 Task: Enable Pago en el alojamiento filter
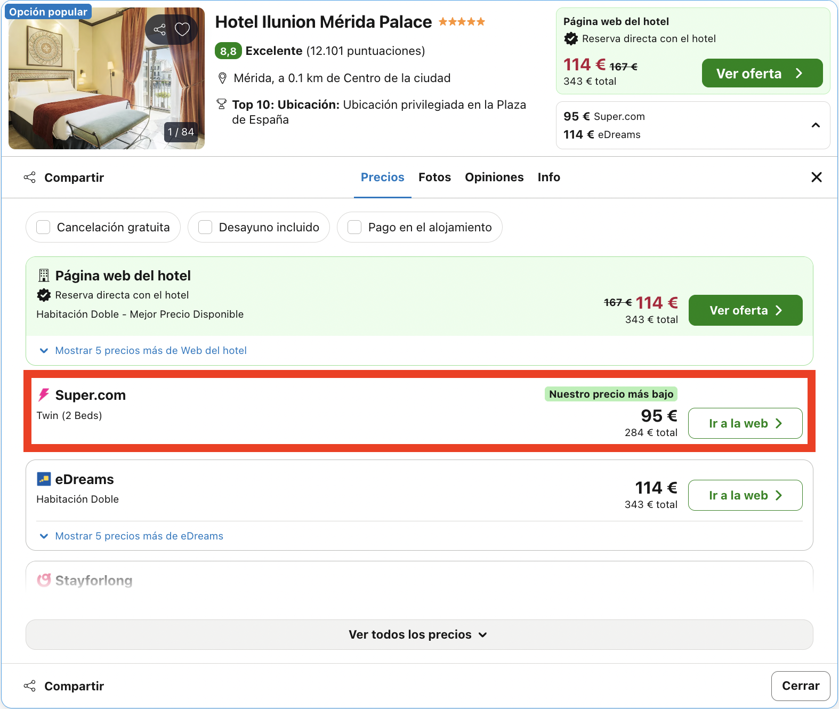tap(354, 227)
